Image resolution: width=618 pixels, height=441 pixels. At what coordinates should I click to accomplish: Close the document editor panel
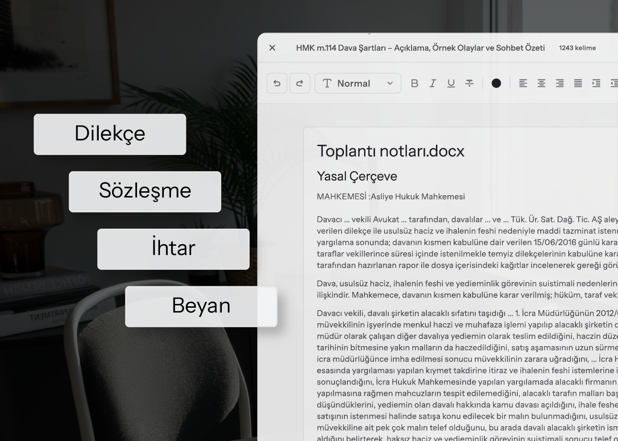[x=272, y=48]
